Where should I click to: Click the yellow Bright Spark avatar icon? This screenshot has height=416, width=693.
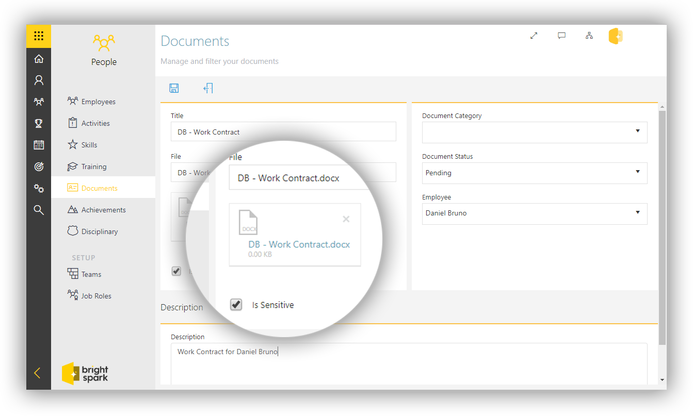click(616, 36)
